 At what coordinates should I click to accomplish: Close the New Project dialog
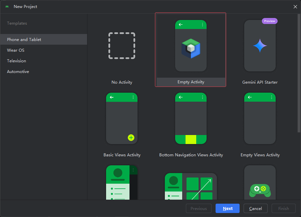tap(295, 6)
